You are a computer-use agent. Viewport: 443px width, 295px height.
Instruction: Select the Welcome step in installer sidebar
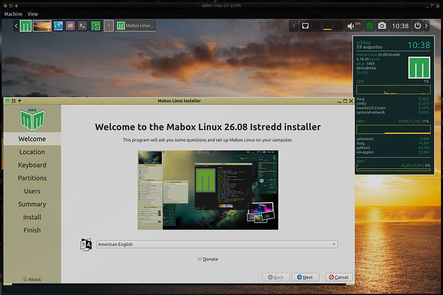tap(32, 139)
